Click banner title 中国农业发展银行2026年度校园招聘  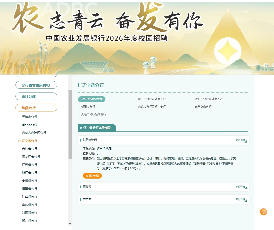[x=107, y=38]
